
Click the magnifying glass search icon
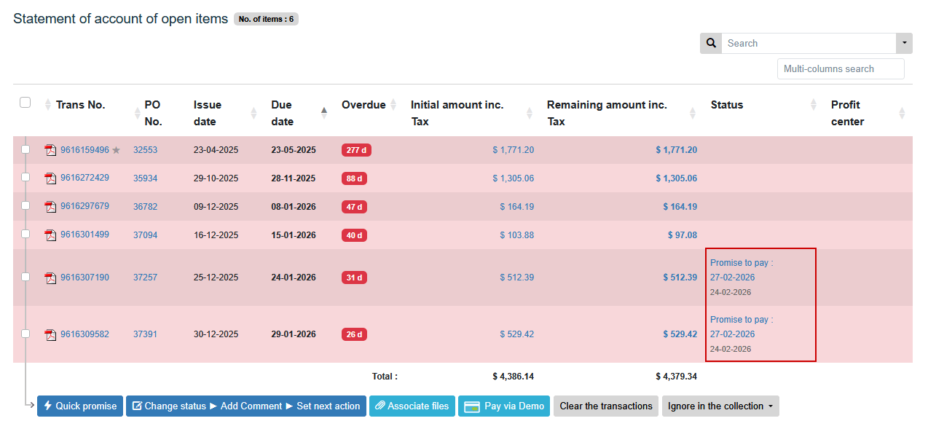coord(711,43)
